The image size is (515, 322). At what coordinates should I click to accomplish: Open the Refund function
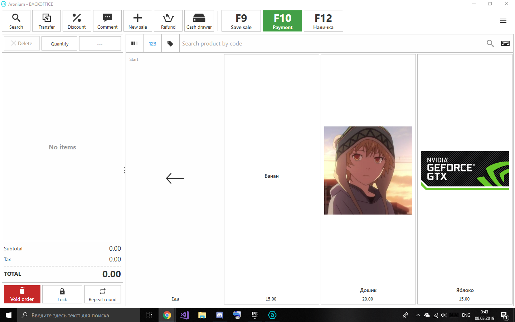(x=168, y=21)
